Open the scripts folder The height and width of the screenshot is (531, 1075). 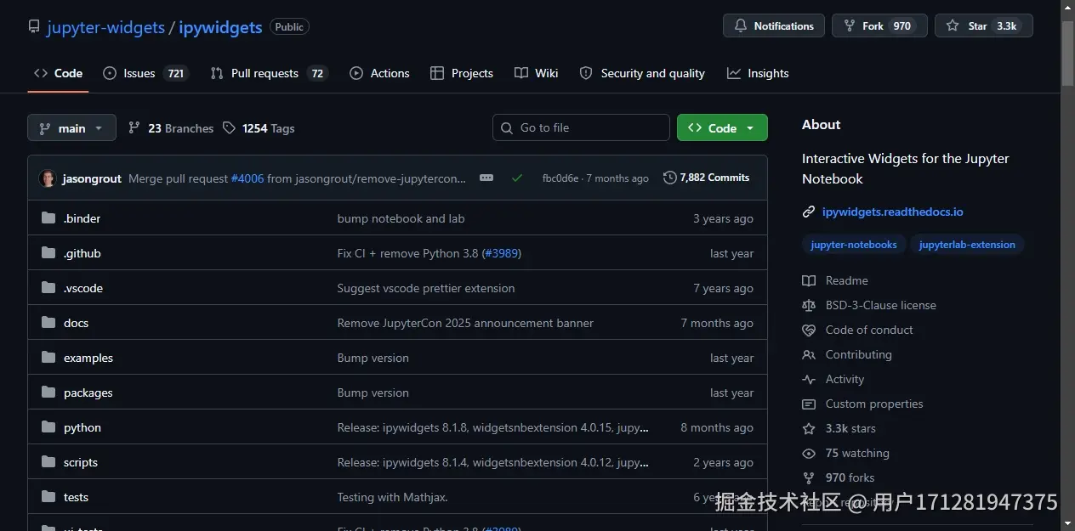click(81, 462)
